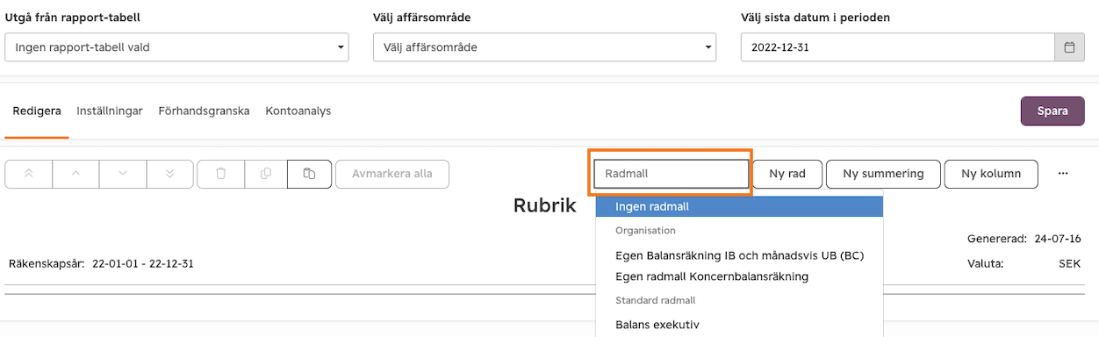Click the Ny summering button
Image resolution: width=1099 pixels, height=337 pixels.
[x=883, y=174]
